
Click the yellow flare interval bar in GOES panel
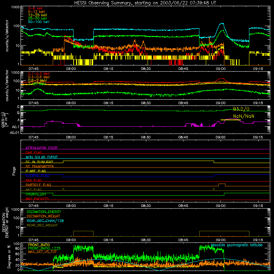pos(231,120)
